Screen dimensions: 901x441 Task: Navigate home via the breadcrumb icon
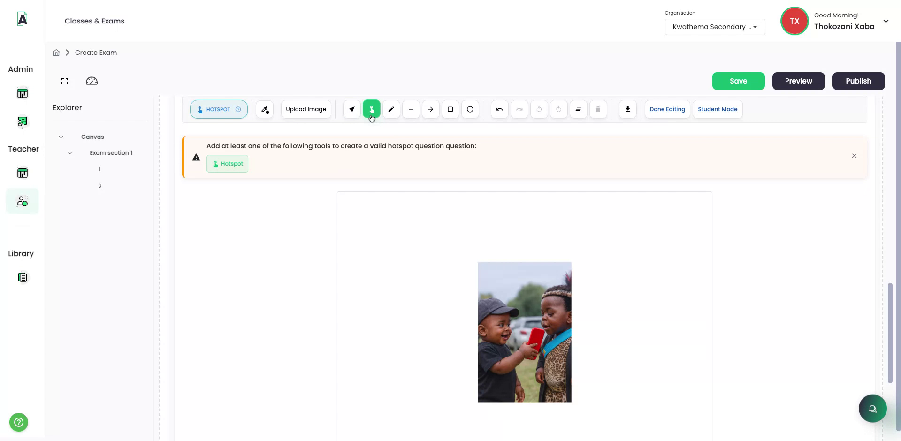tap(56, 52)
